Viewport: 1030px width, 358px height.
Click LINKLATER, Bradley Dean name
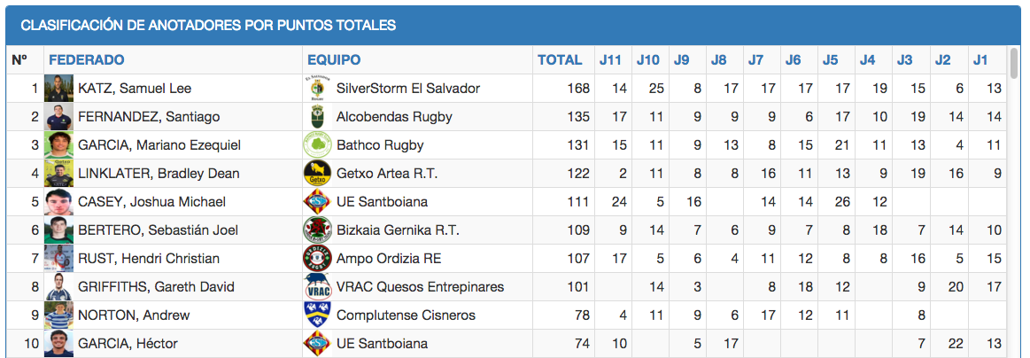click(x=159, y=174)
